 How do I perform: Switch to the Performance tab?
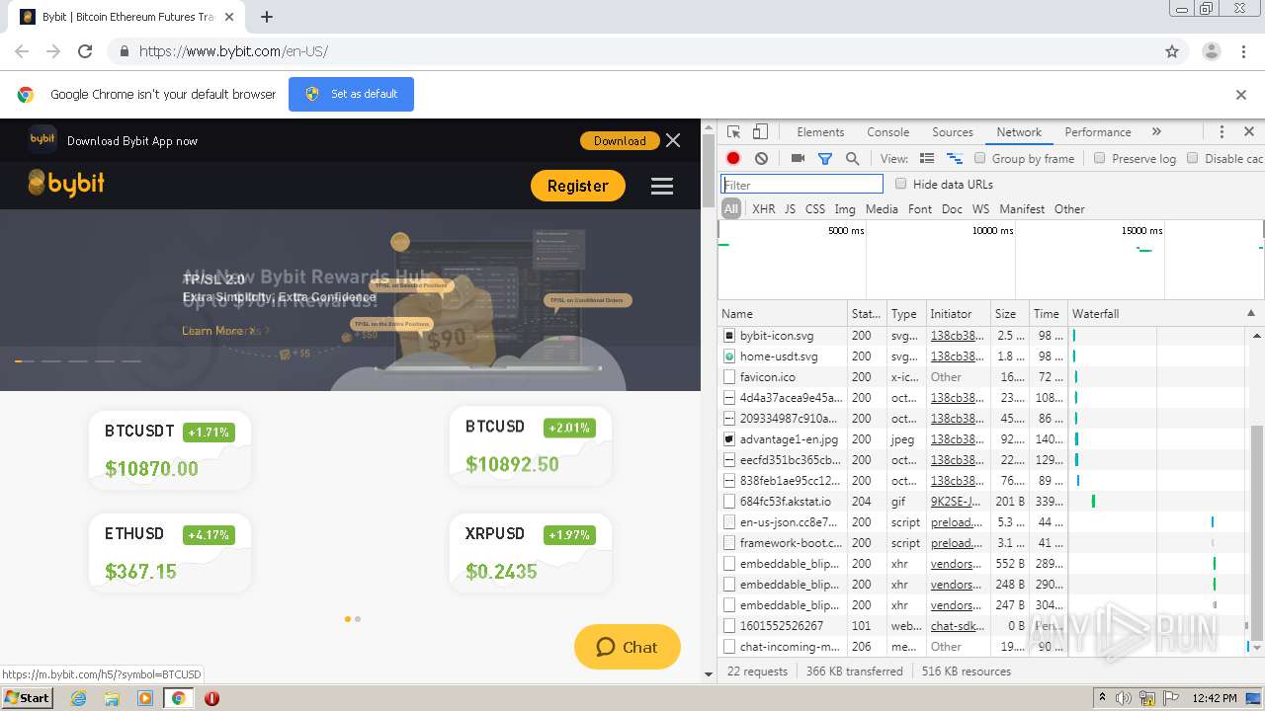[x=1097, y=132]
